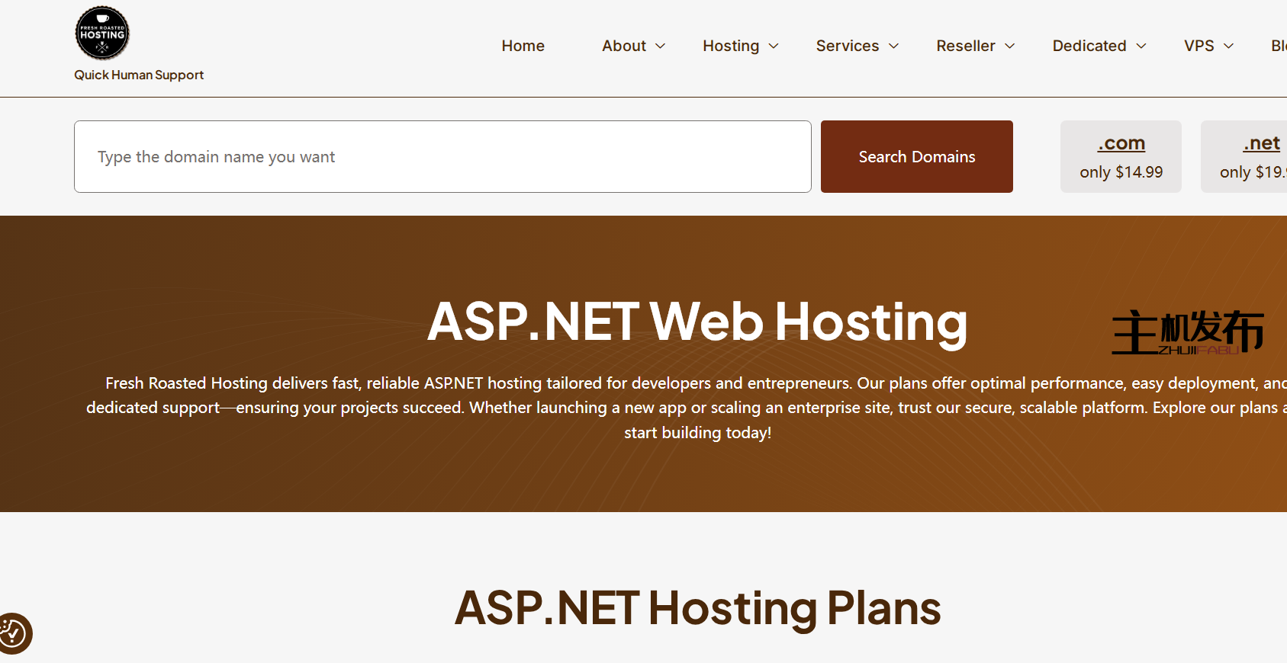This screenshot has width=1287, height=663.
Task: Open the .net domain link
Action: 1261,143
